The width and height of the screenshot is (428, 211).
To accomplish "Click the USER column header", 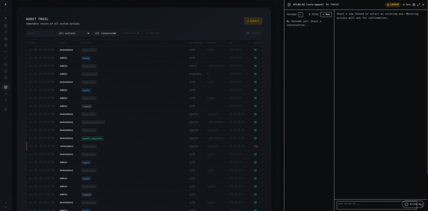I will pos(63,43).
